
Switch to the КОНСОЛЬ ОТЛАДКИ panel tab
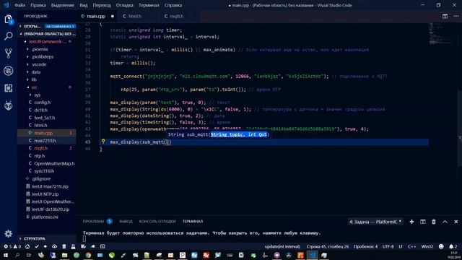[157, 222]
